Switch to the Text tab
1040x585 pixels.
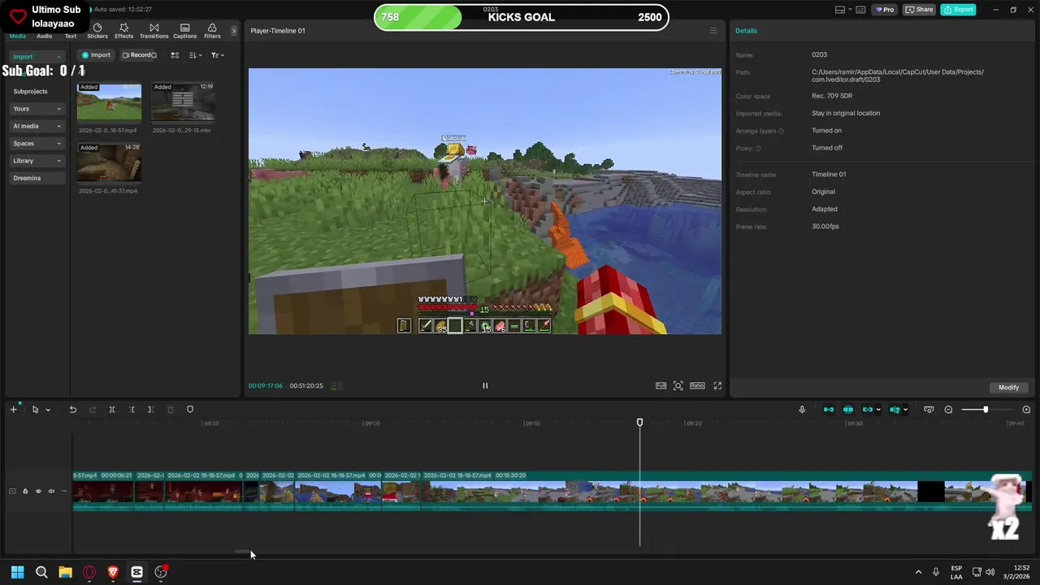(x=71, y=36)
